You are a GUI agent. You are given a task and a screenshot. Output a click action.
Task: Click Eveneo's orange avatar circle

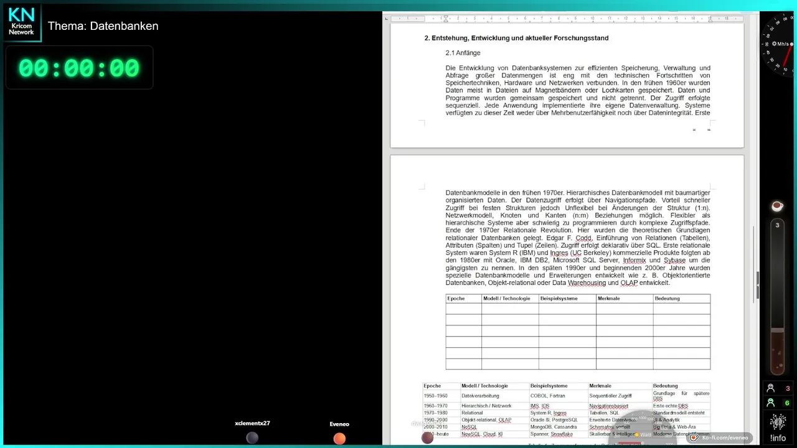point(339,439)
